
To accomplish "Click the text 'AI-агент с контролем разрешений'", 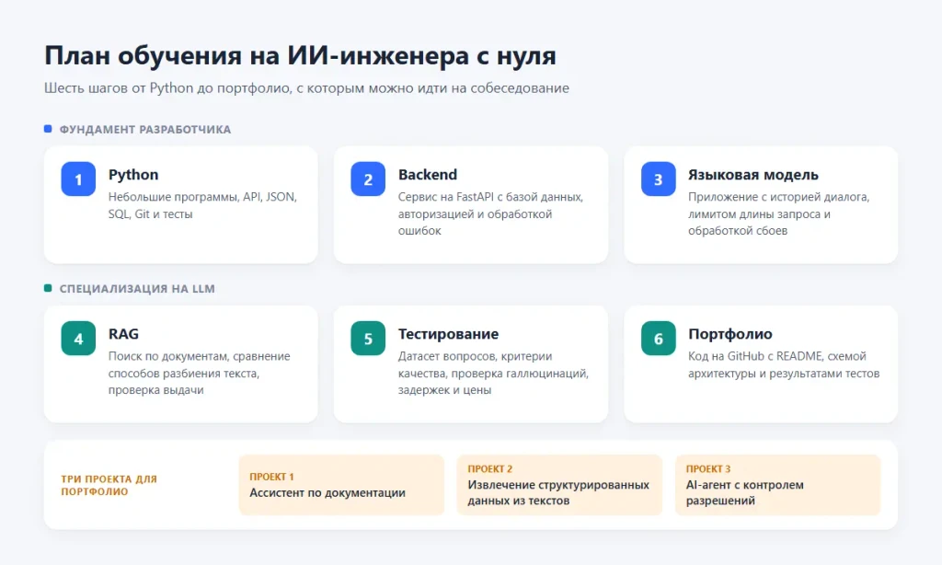I will [x=745, y=492].
